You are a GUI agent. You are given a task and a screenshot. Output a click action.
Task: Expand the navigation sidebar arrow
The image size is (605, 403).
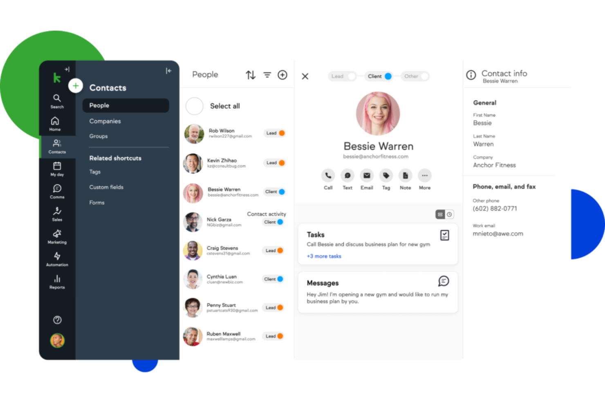(67, 69)
